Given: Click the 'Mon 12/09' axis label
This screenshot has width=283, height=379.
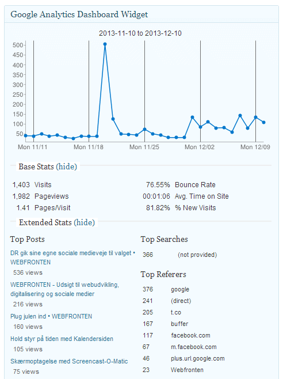Looking at the screenshot, I should pos(255,147).
